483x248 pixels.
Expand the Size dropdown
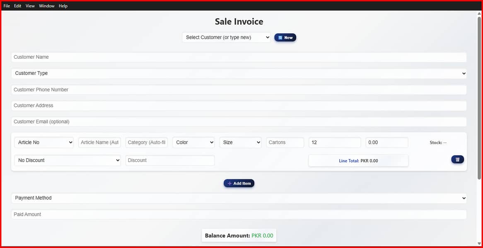(x=240, y=142)
